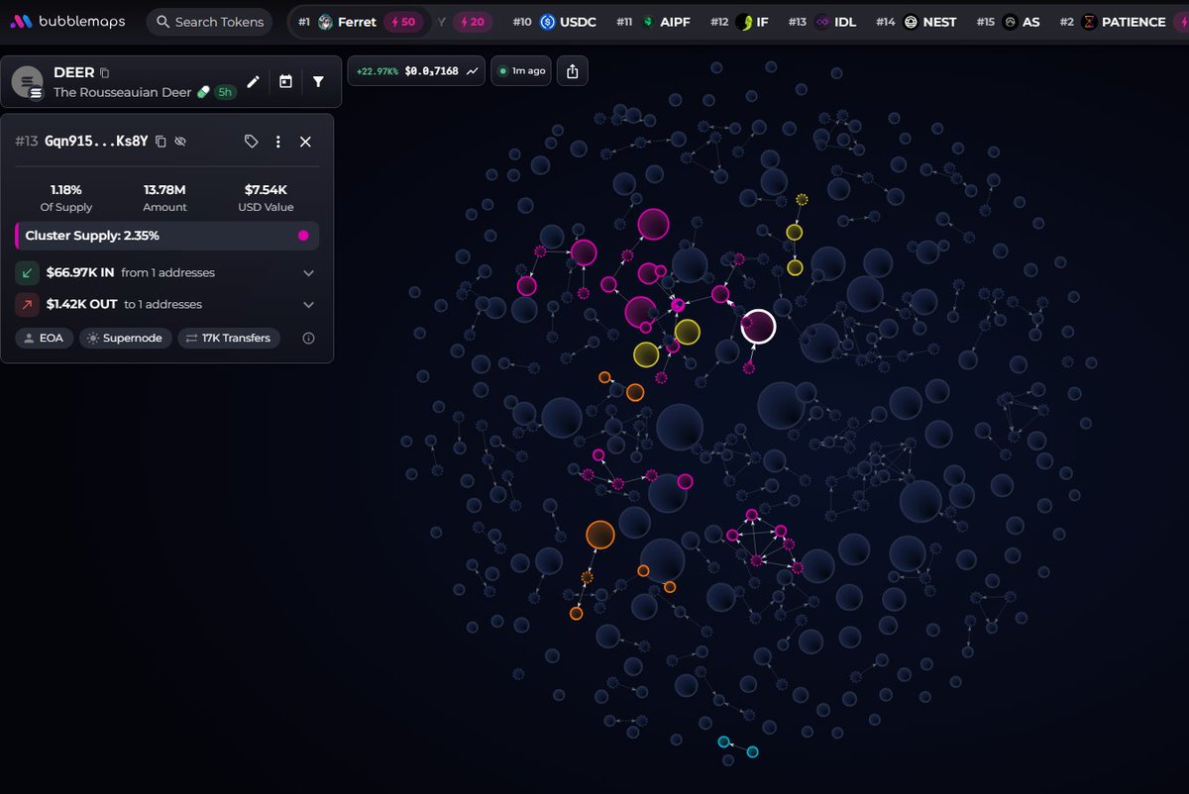
Task: Open the Bubblemaps home logo
Action: point(67,22)
